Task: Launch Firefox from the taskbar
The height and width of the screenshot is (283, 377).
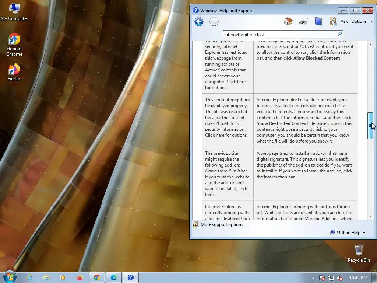Action: [x=80, y=278]
